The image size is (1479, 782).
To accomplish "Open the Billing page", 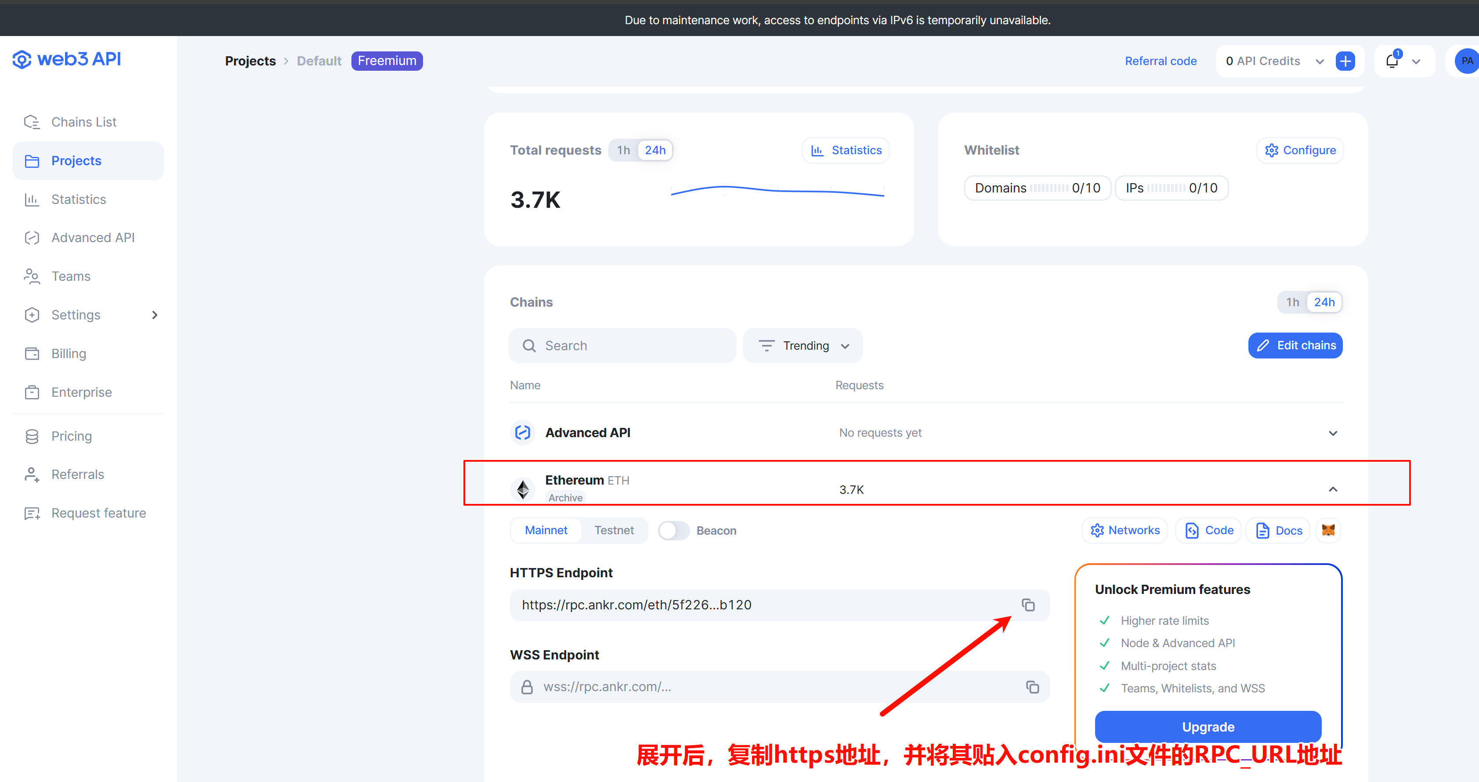I will pos(69,354).
